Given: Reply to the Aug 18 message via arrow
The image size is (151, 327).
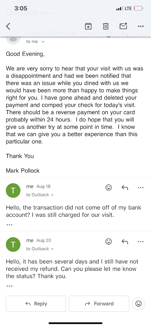Looking at the screenshot, I should (x=125, y=188).
